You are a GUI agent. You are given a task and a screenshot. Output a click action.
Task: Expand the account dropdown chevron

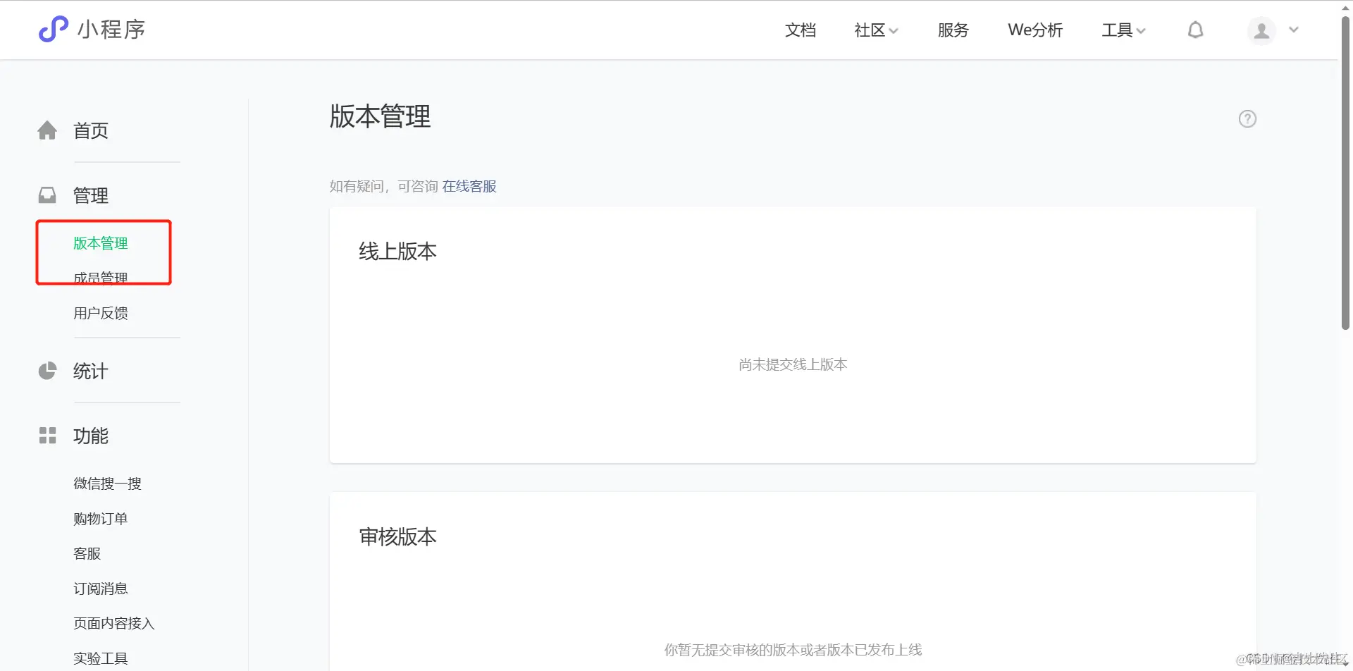coord(1294,30)
